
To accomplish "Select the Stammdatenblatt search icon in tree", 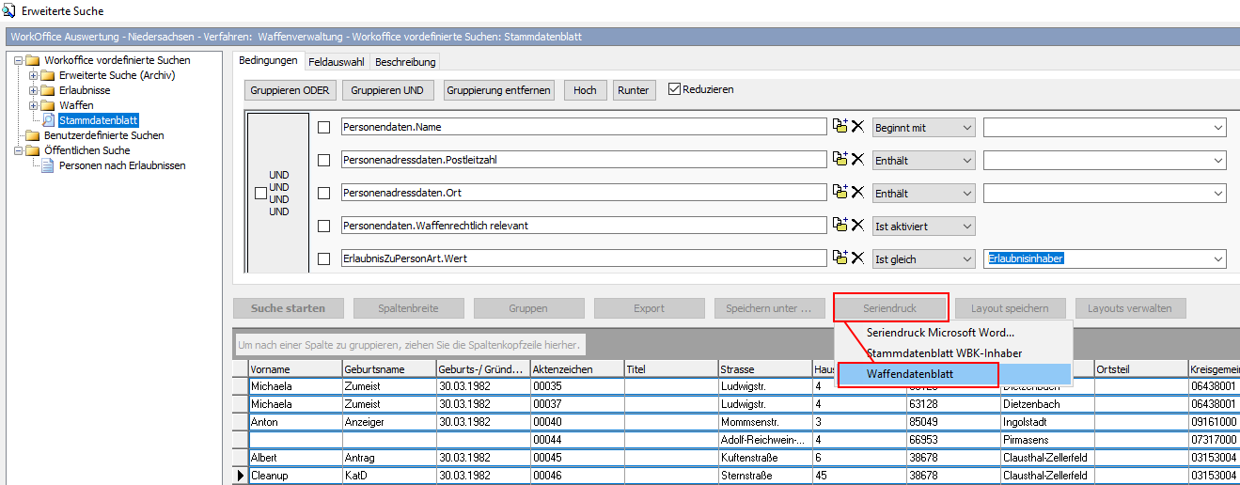I will [x=49, y=120].
